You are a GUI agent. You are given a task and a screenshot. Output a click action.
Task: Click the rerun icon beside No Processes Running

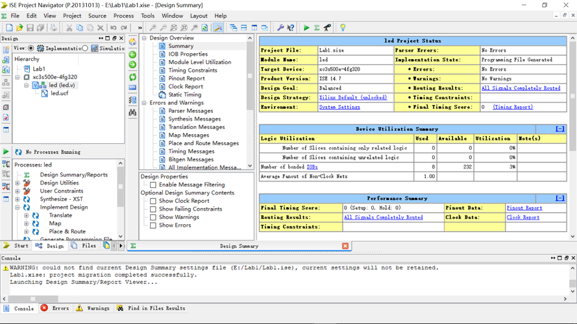click(18, 152)
